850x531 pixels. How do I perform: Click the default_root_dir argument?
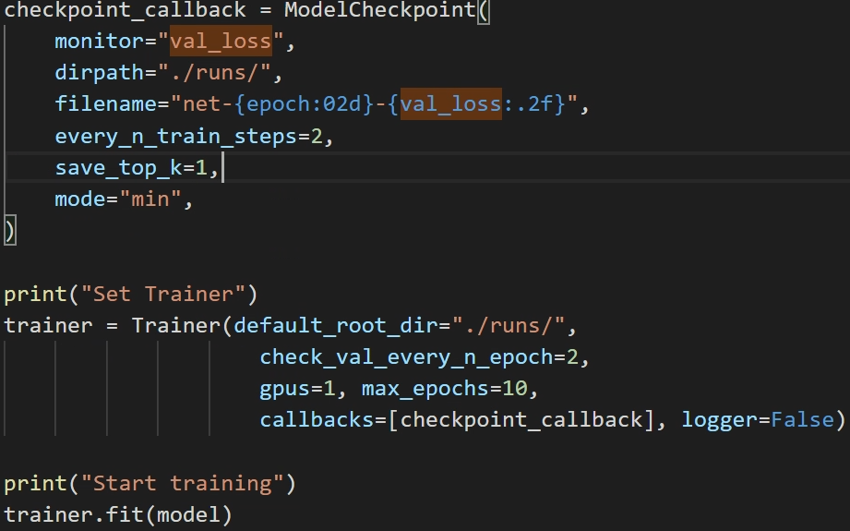[336, 326]
